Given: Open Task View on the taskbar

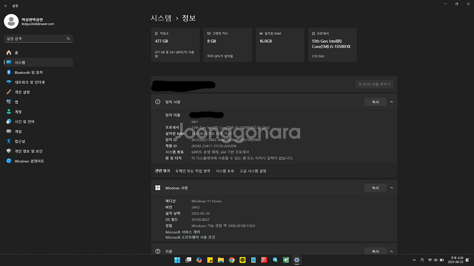Looking at the screenshot, I should (188, 260).
